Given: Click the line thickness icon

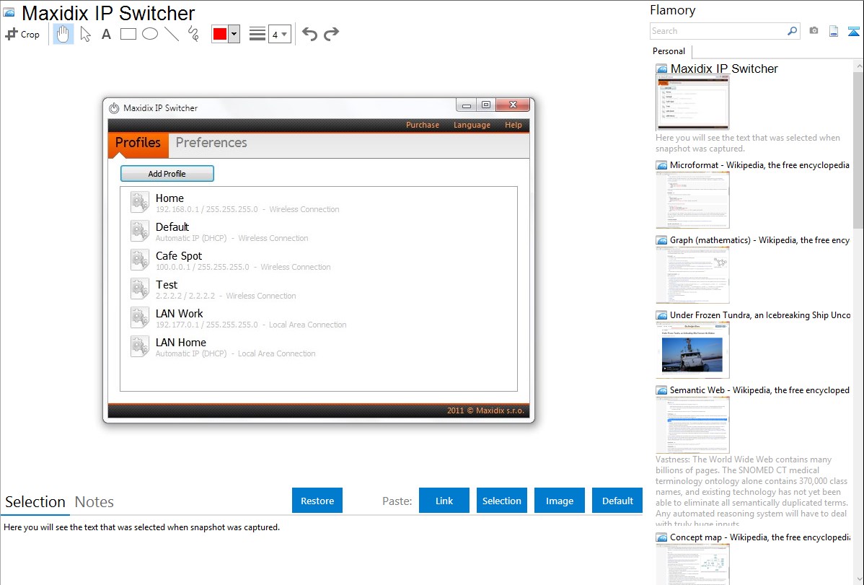Looking at the screenshot, I should pyautogui.click(x=257, y=34).
